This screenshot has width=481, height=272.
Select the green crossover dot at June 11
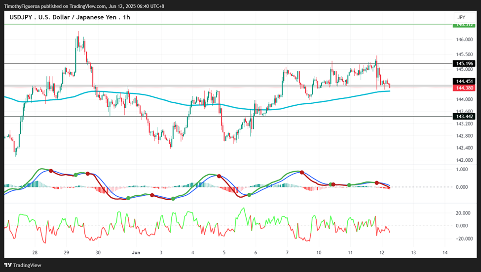click(349, 185)
